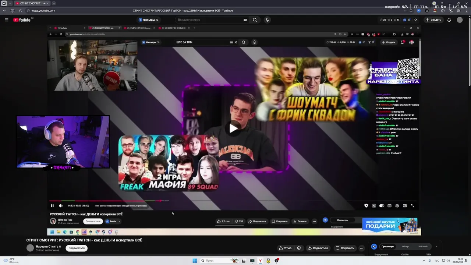Image resolution: width=471 pixels, height=265 pixels.
Task: Go to YouTube home via the logo
Action: click(22, 20)
